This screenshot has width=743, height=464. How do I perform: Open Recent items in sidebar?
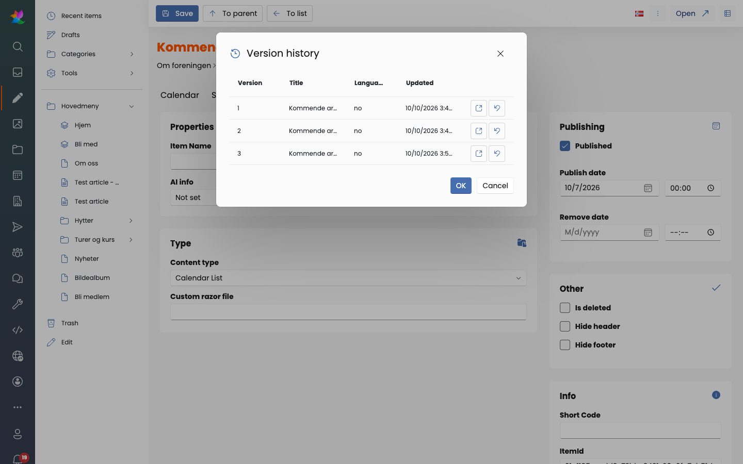(x=81, y=16)
